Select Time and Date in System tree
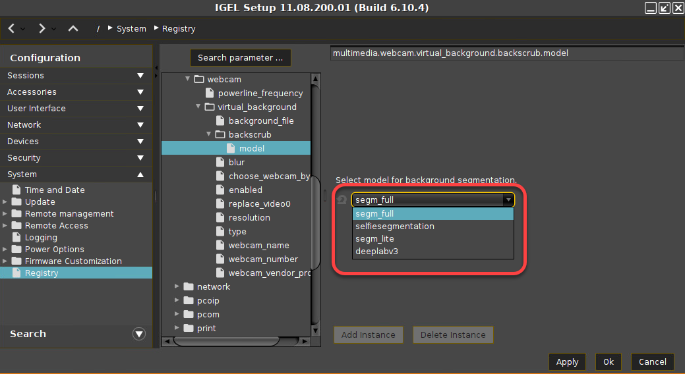685x374 pixels. pyautogui.click(x=55, y=190)
